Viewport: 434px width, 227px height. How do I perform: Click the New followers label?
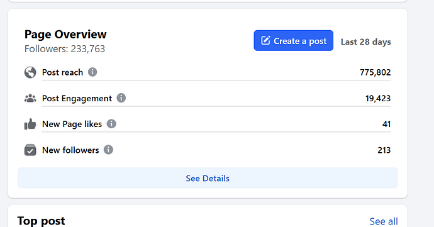(x=70, y=150)
